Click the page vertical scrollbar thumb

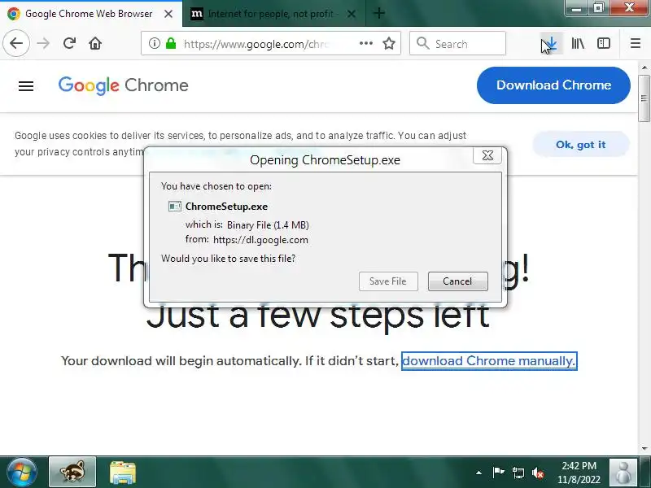click(644, 98)
